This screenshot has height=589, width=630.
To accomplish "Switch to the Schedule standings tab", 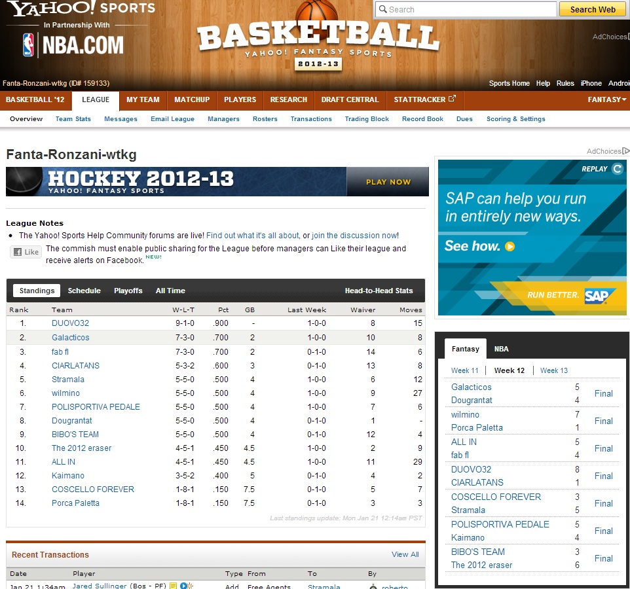I will coord(84,291).
